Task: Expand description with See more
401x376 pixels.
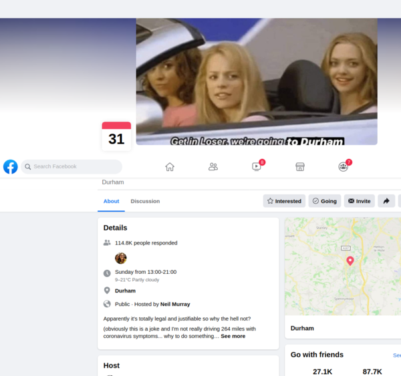Action: point(233,336)
